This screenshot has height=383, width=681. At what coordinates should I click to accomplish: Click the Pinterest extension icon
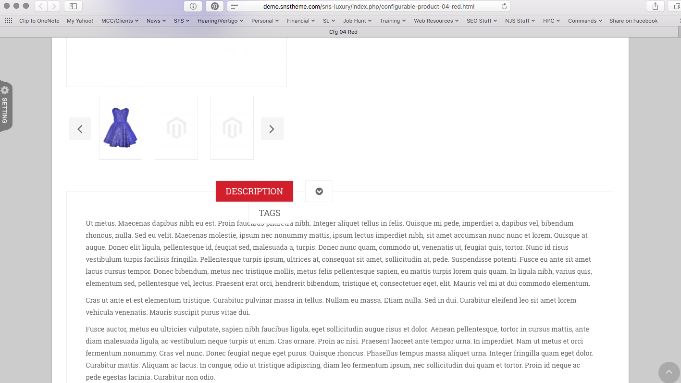(x=214, y=6)
